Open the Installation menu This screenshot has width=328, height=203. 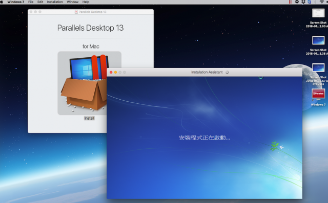click(55, 2)
